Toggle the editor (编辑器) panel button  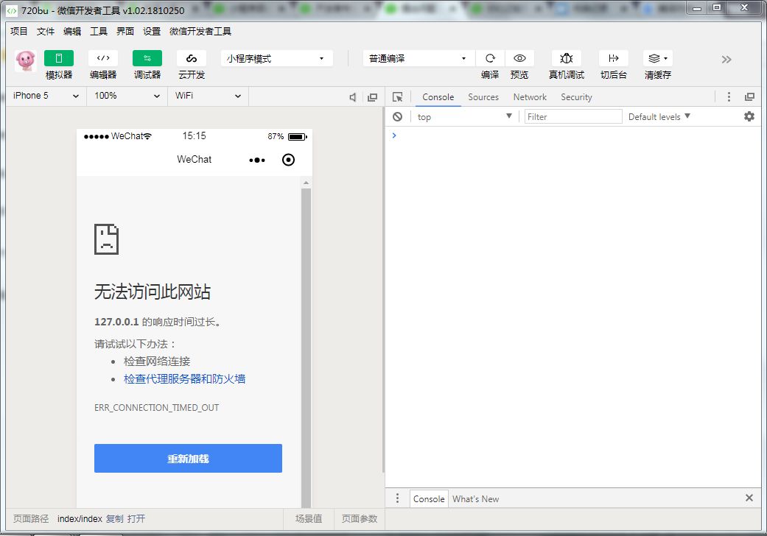click(103, 58)
